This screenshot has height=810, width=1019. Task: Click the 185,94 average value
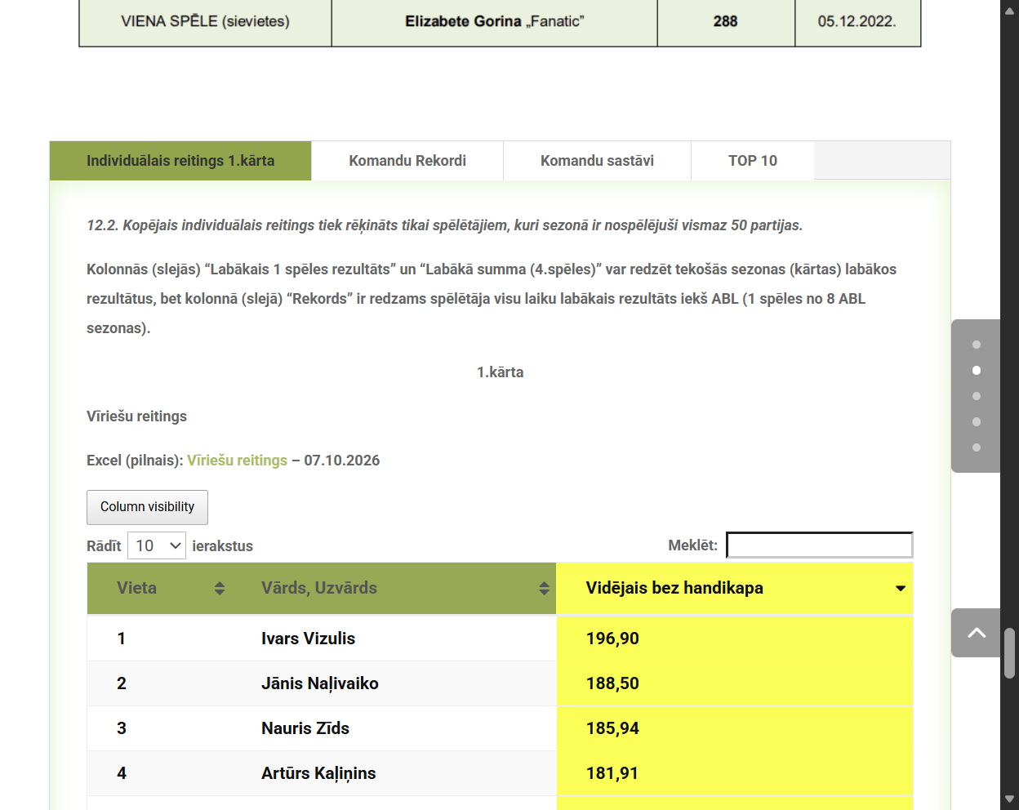612,728
